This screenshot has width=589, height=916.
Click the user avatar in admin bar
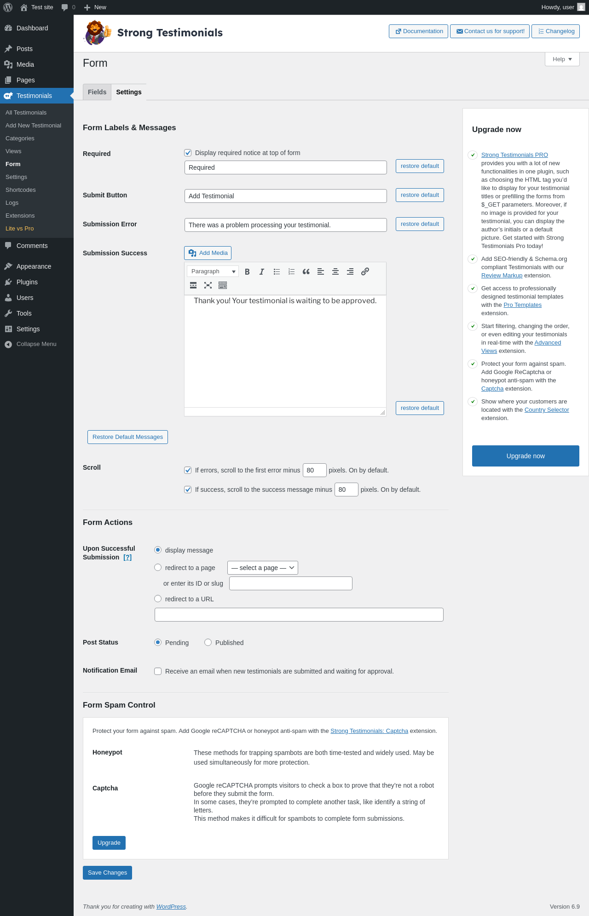[581, 7]
